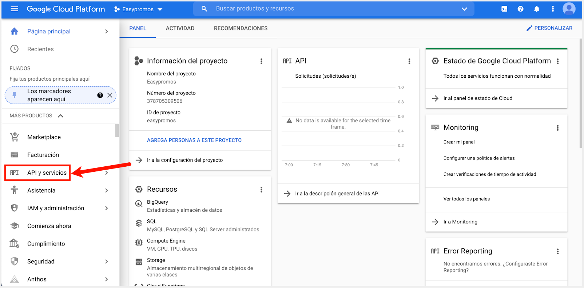Viewport: 584px width, 288px height.
Task: Open options menu of Monitoring card
Action: click(x=558, y=128)
